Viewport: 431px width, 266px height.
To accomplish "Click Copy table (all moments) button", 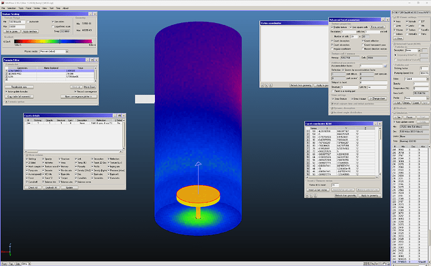I will click(x=19, y=97).
